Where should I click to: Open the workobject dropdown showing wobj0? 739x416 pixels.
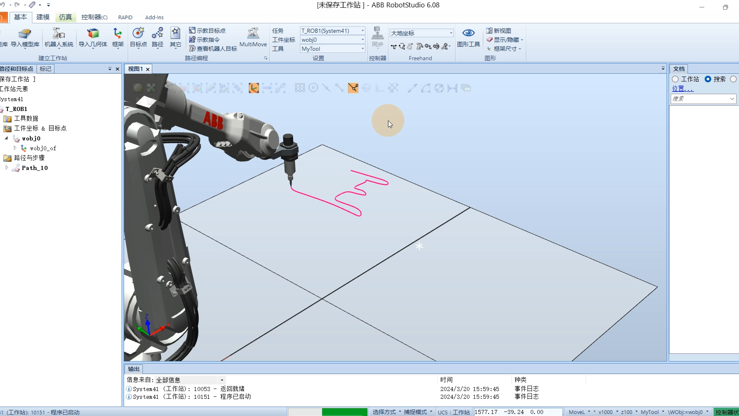tap(333, 40)
